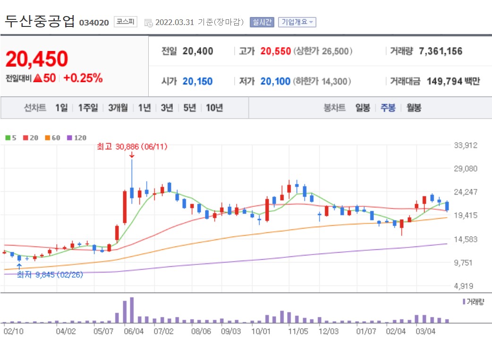492x340 pixels.
Task: Click the 고가 value 20,550
Action: click(x=275, y=51)
